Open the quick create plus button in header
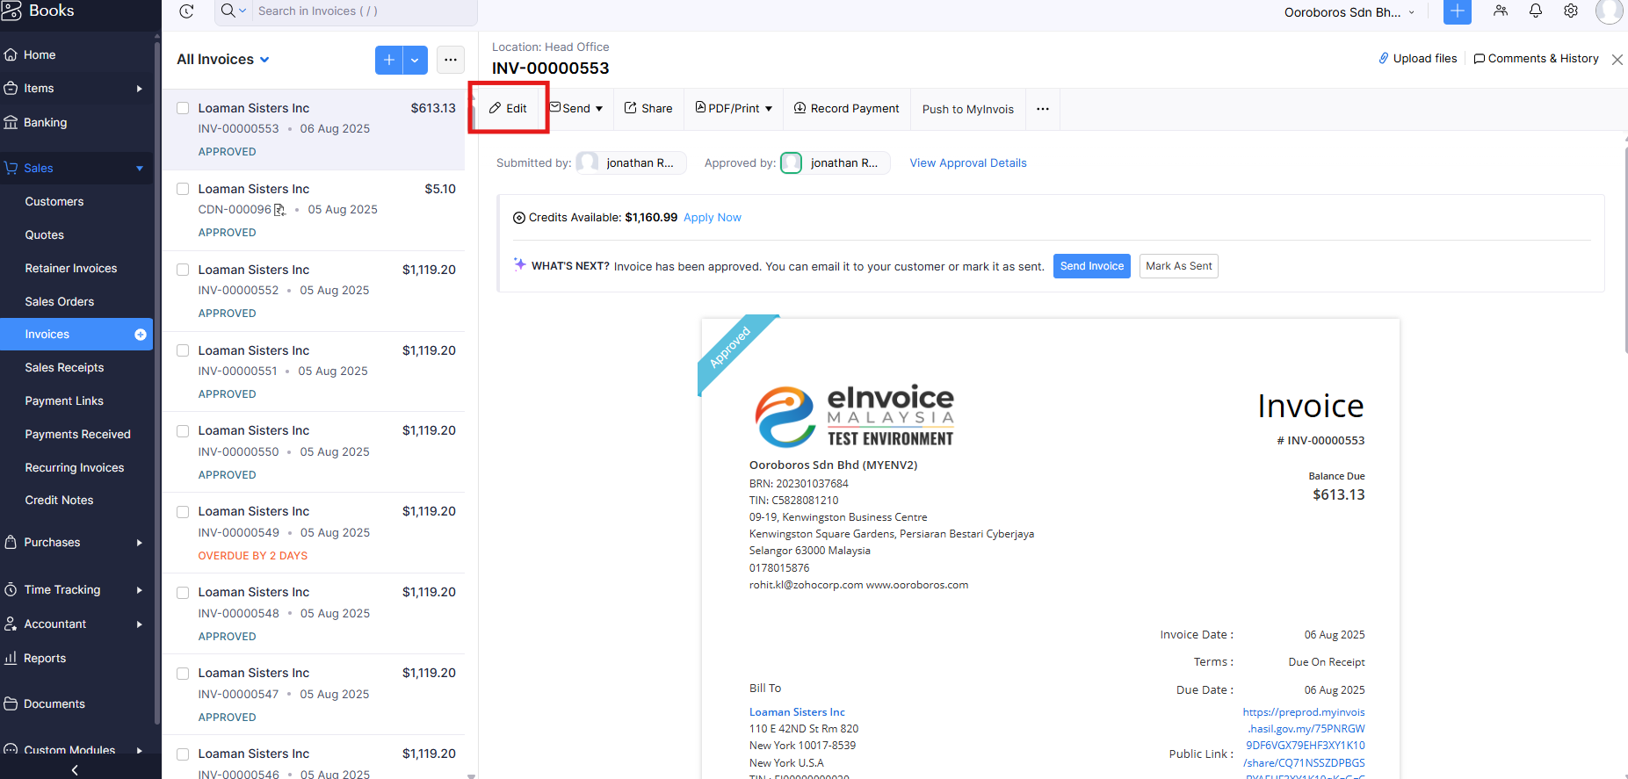This screenshot has width=1628, height=779. [1458, 11]
